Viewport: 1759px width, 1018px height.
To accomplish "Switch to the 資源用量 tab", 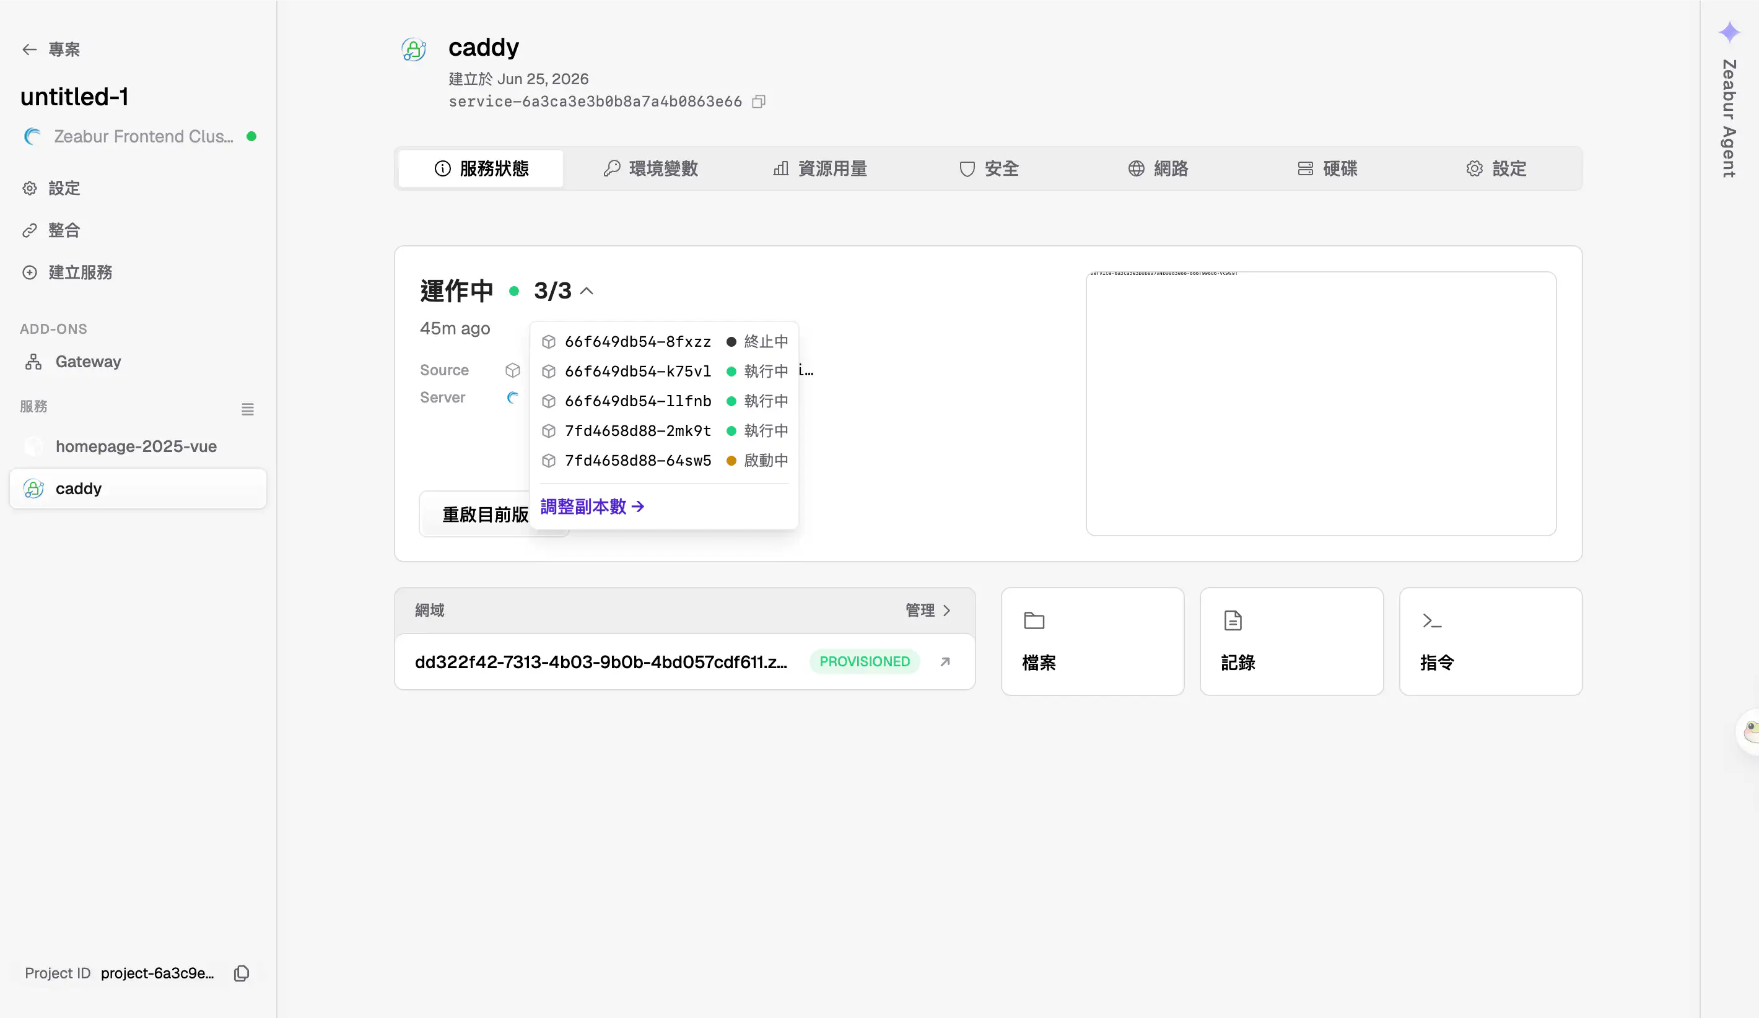I will click(819, 168).
